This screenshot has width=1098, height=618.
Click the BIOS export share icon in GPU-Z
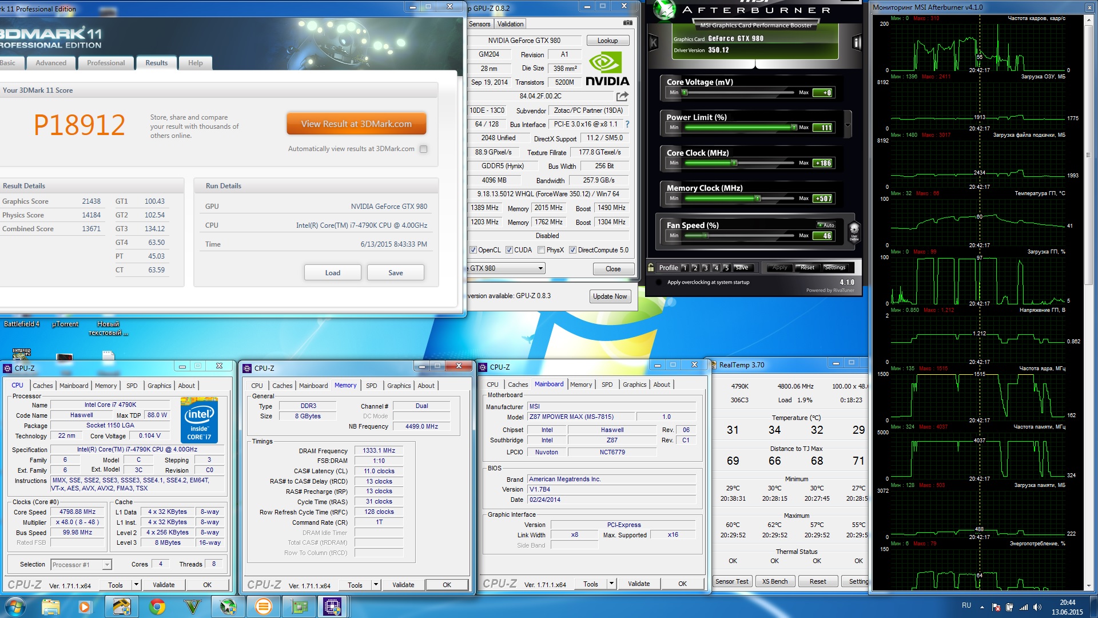tap(622, 96)
